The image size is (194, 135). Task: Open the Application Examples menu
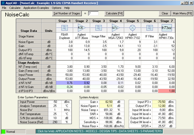(36, 8)
